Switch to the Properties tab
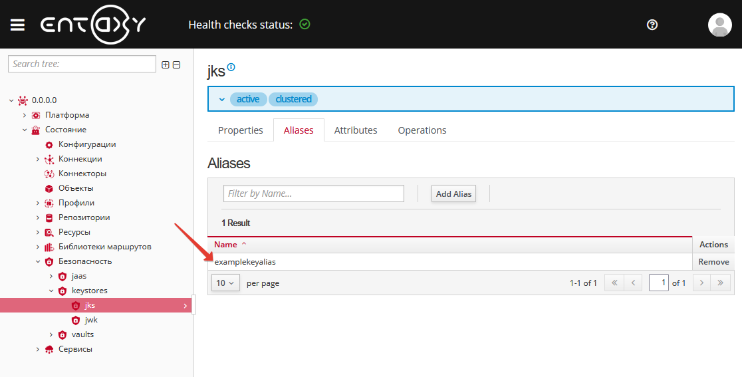This screenshot has width=742, height=377. click(x=241, y=130)
